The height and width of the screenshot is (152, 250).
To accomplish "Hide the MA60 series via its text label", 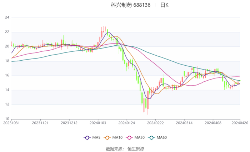I will (162, 138).
